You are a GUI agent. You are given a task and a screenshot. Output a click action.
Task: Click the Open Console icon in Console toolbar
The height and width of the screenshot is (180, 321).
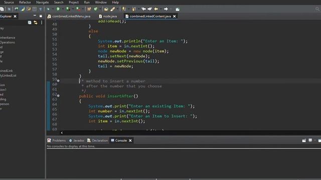pos(319,140)
